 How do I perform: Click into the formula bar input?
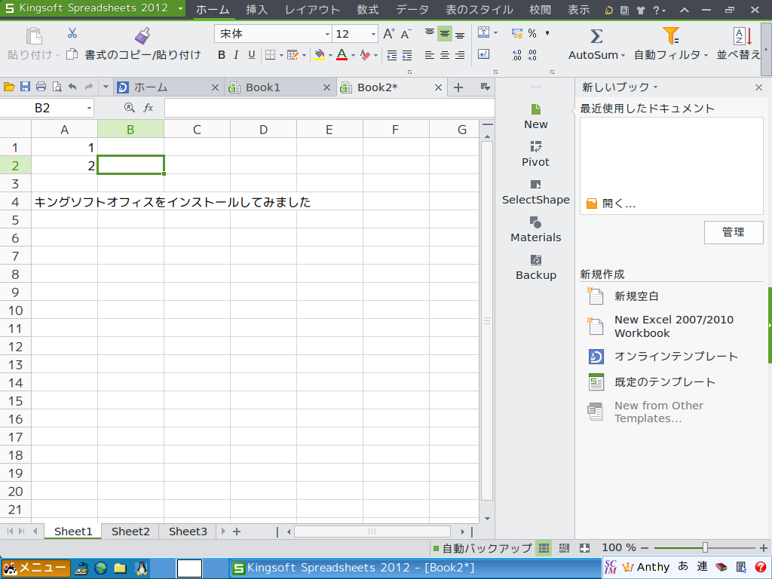[x=329, y=108]
